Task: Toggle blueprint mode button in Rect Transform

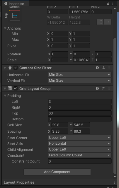Action: click(100, 22)
